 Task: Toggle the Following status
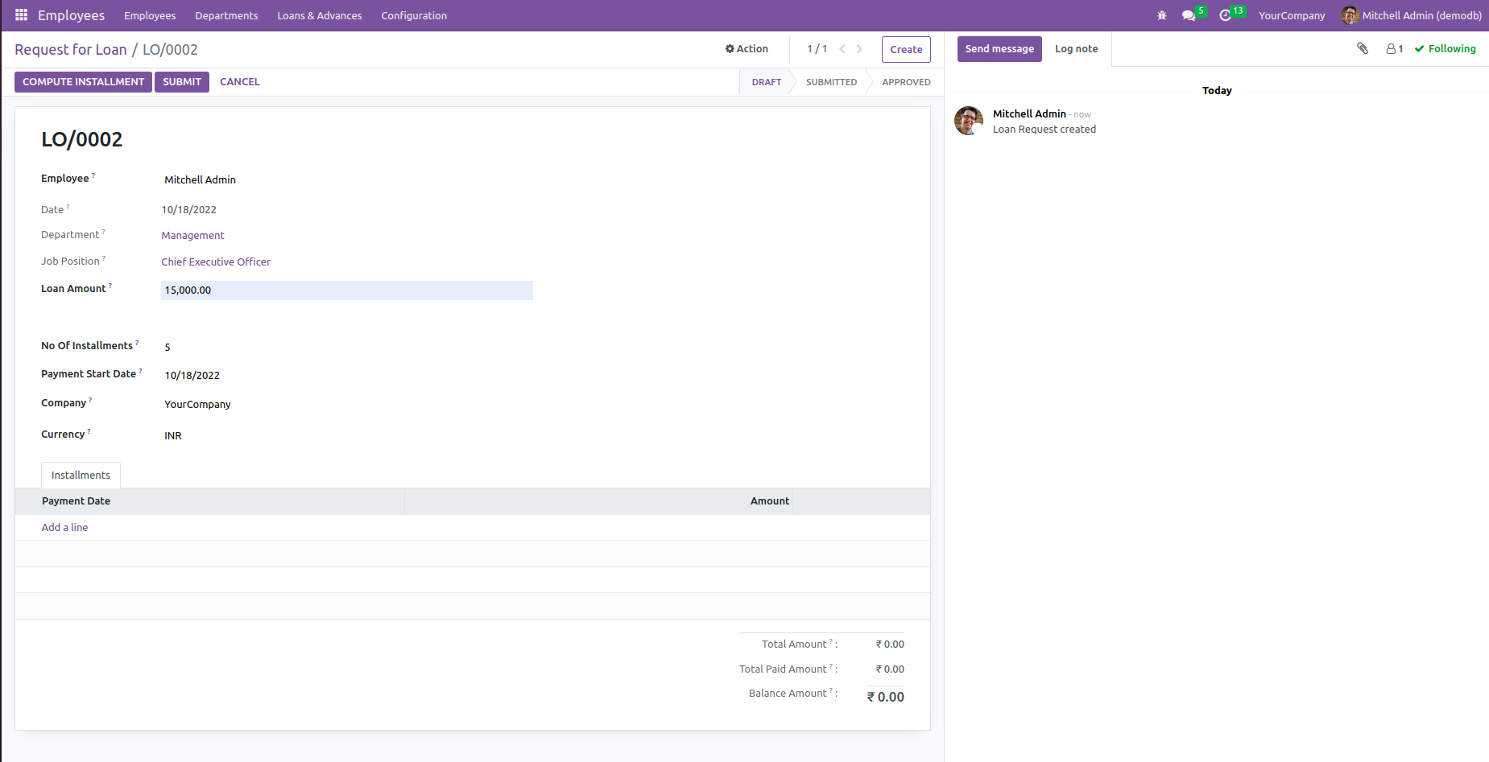click(x=1445, y=49)
